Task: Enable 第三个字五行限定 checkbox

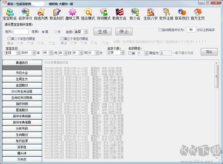Action: coord(62,39)
